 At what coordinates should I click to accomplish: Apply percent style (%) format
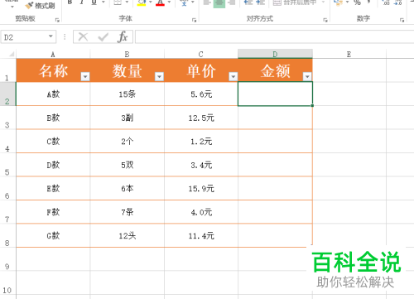tap(357, 2)
